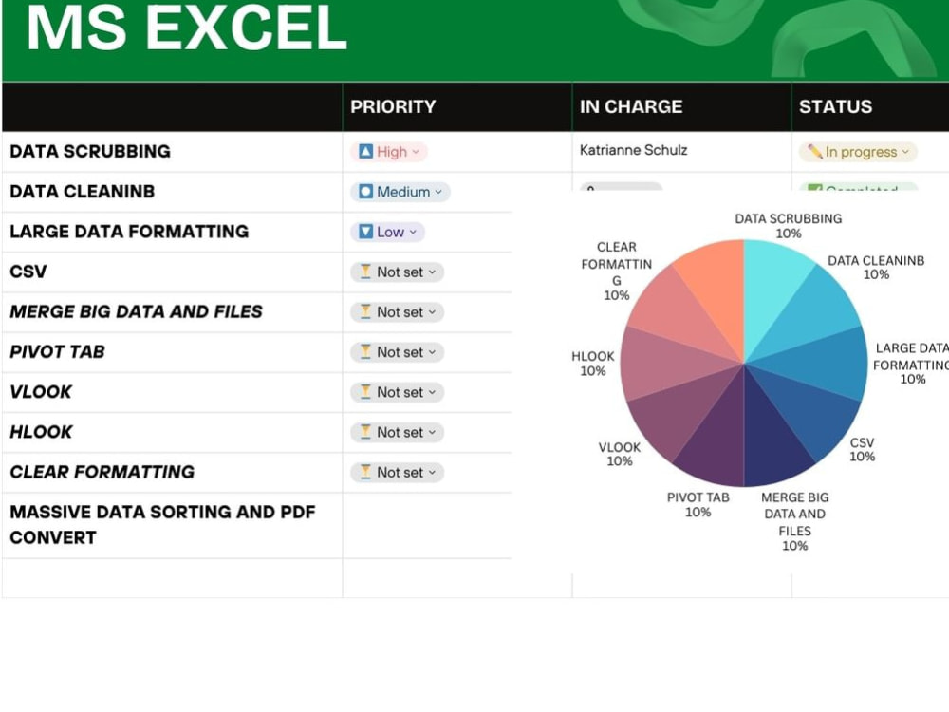Viewport: 949px width, 712px height.
Task: Click the DATA CLEANINB pie slice
Action: tap(811, 315)
